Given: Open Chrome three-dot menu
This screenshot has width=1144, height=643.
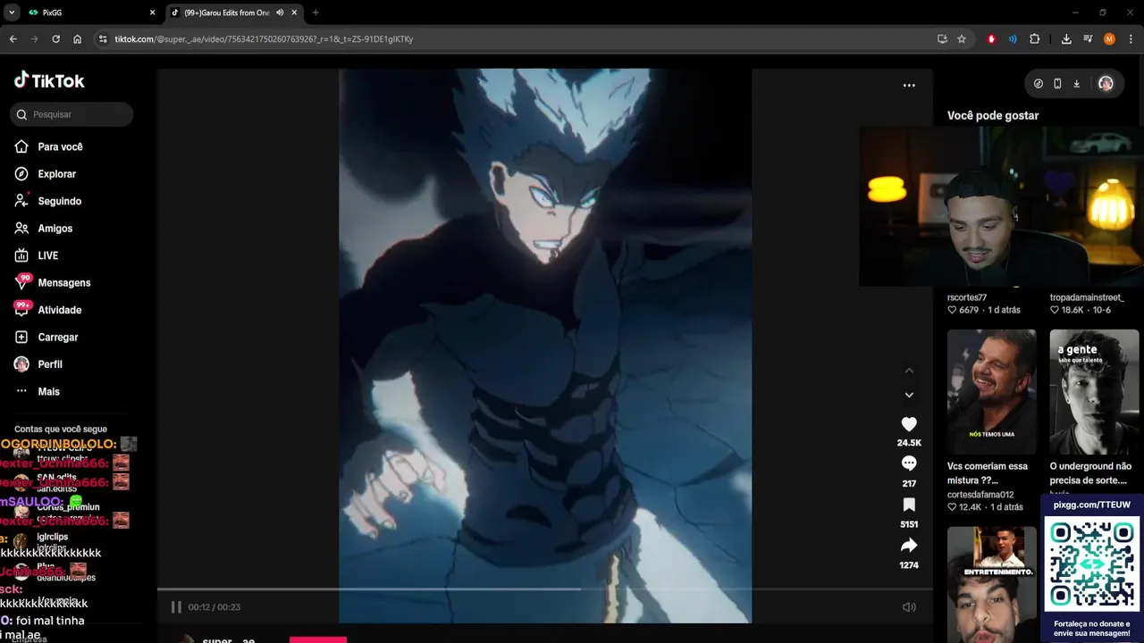Looking at the screenshot, I should click(1131, 39).
